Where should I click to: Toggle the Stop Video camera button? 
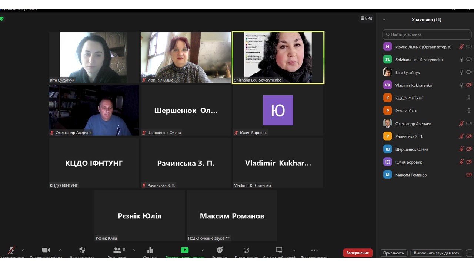(46, 250)
